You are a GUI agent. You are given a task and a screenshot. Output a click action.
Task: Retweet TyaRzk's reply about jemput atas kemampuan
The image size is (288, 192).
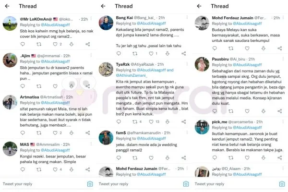(135, 121)
